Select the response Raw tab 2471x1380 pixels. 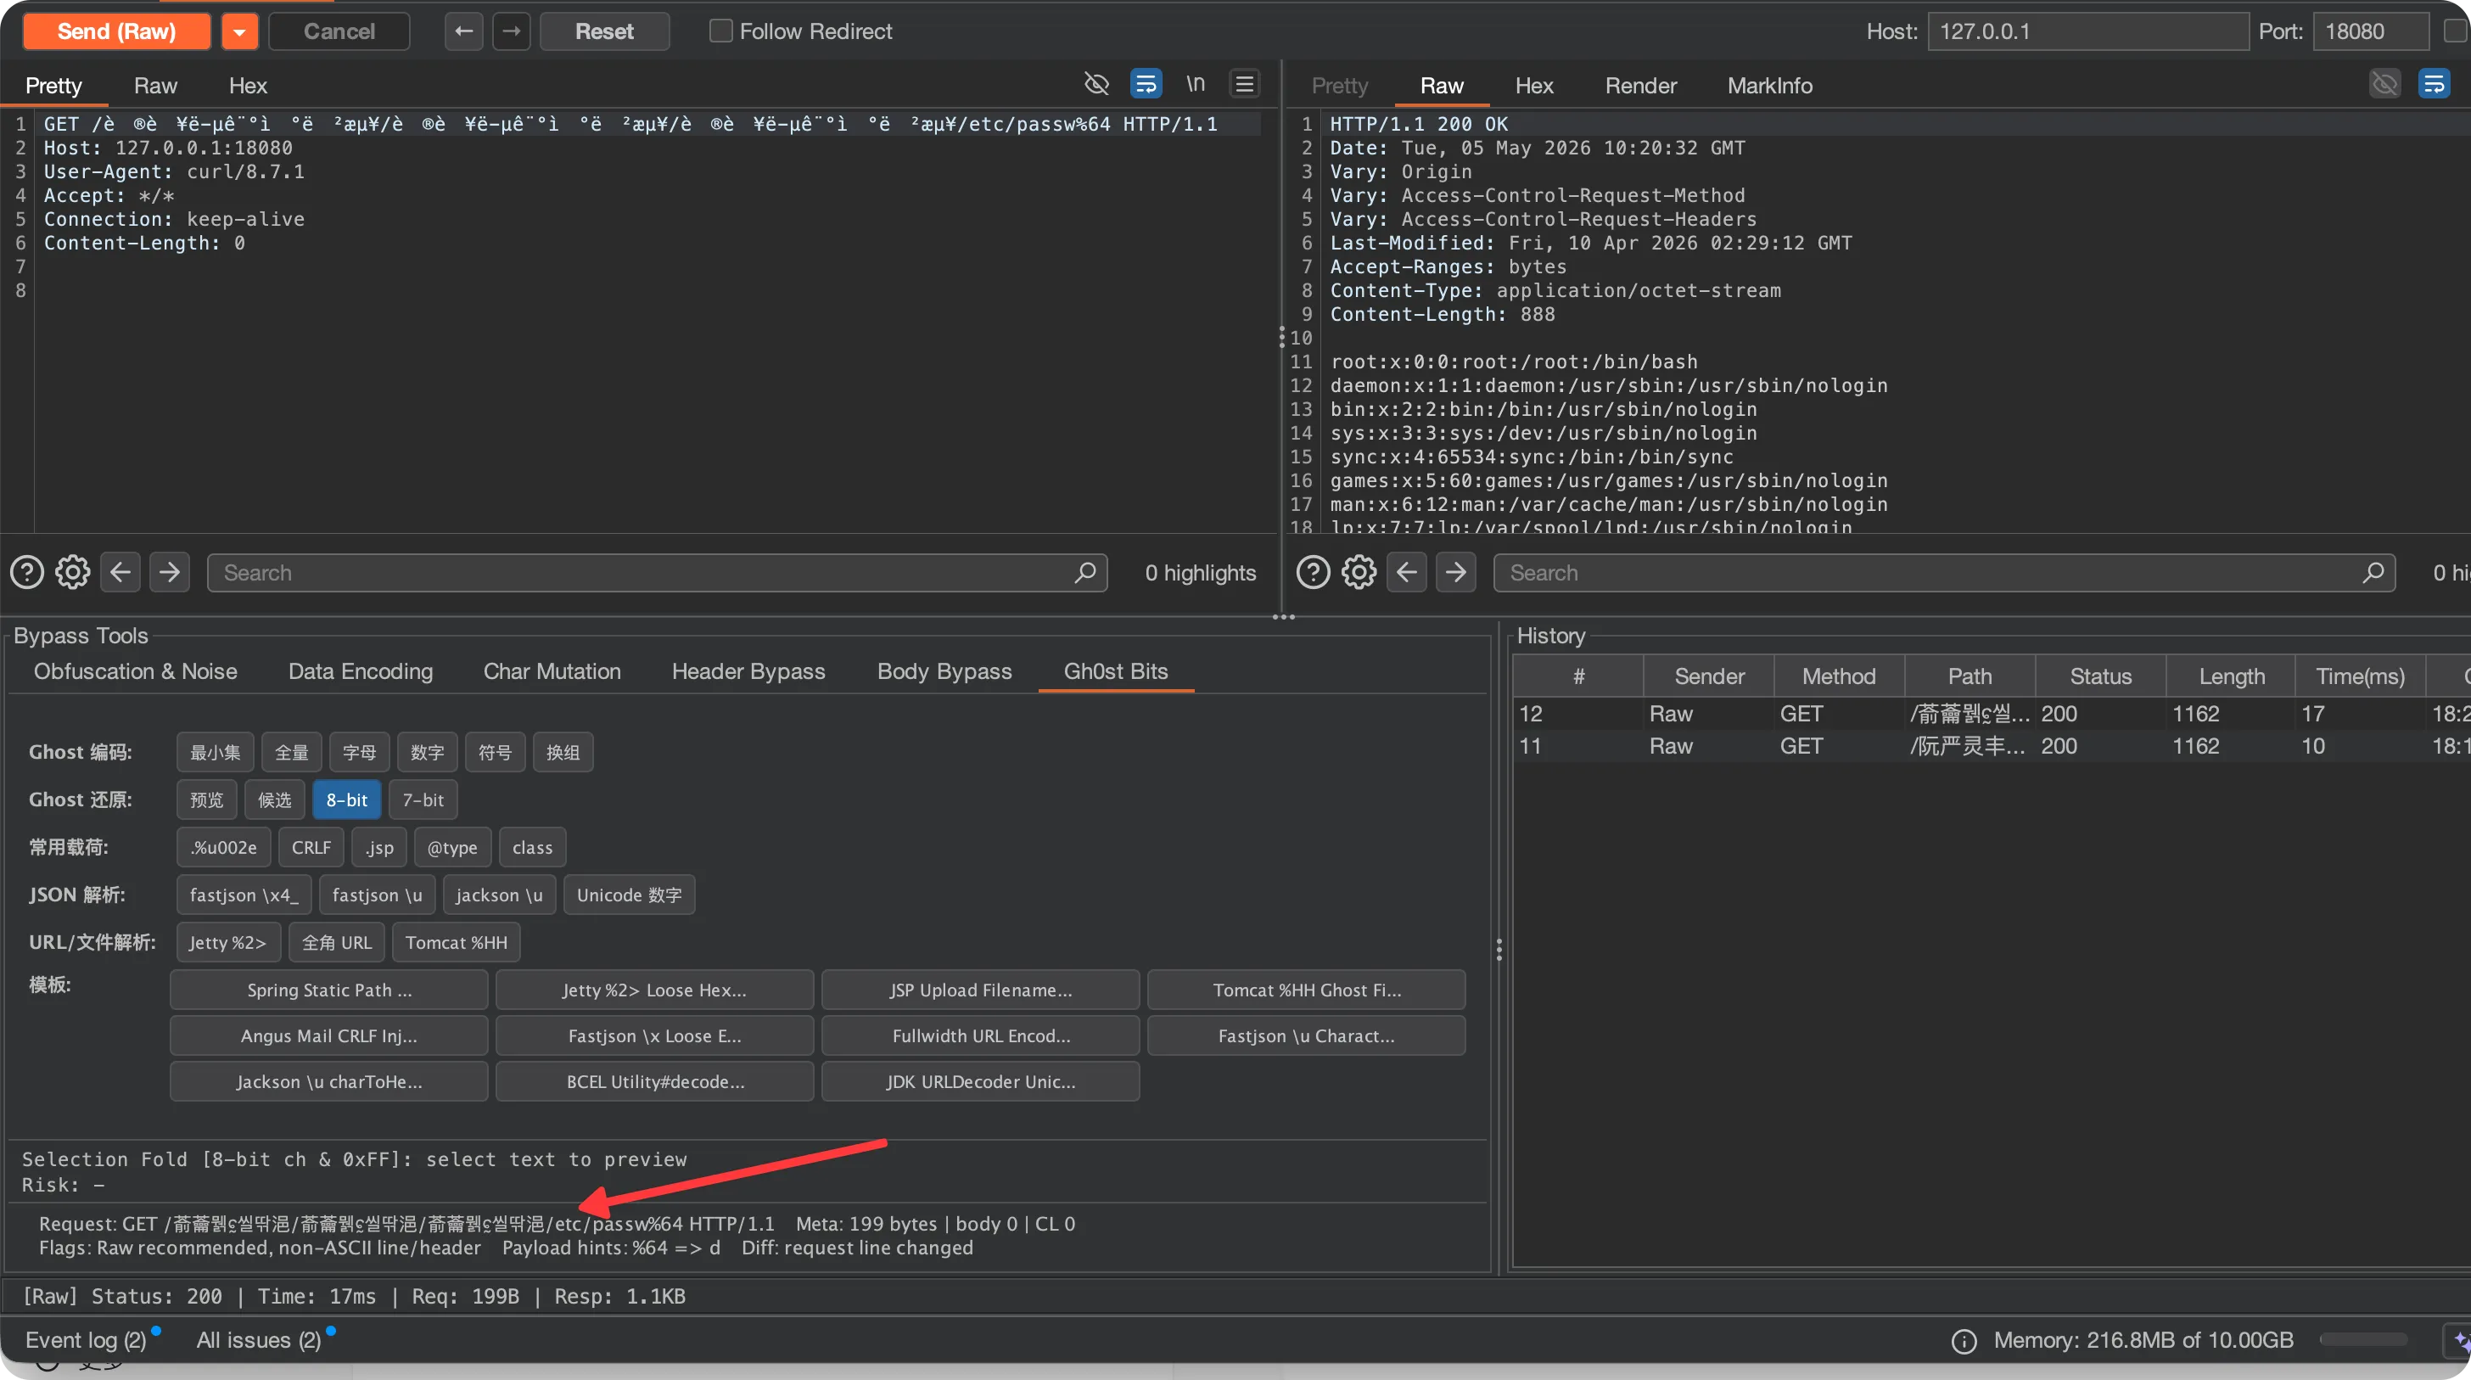1441,86
